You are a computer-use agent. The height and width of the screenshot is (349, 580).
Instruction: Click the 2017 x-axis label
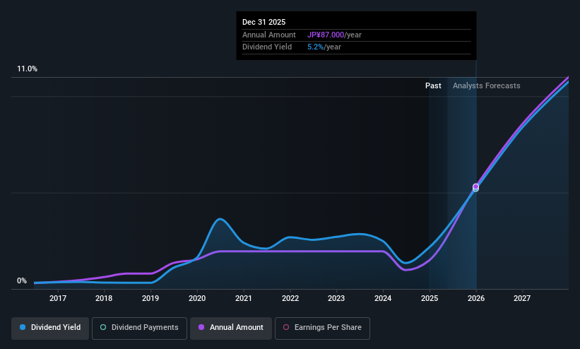(x=58, y=298)
